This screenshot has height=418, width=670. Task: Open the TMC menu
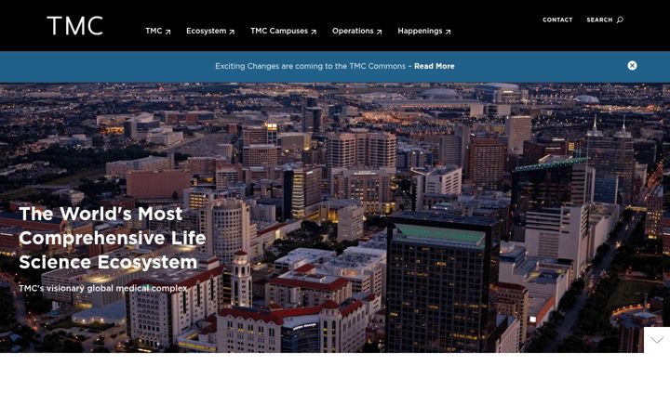[x=157, y=32]
